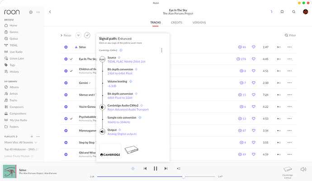Screen dimensions: 312x181
Task: Open three-dot menu in signal path popup
Action: [161, 50]
